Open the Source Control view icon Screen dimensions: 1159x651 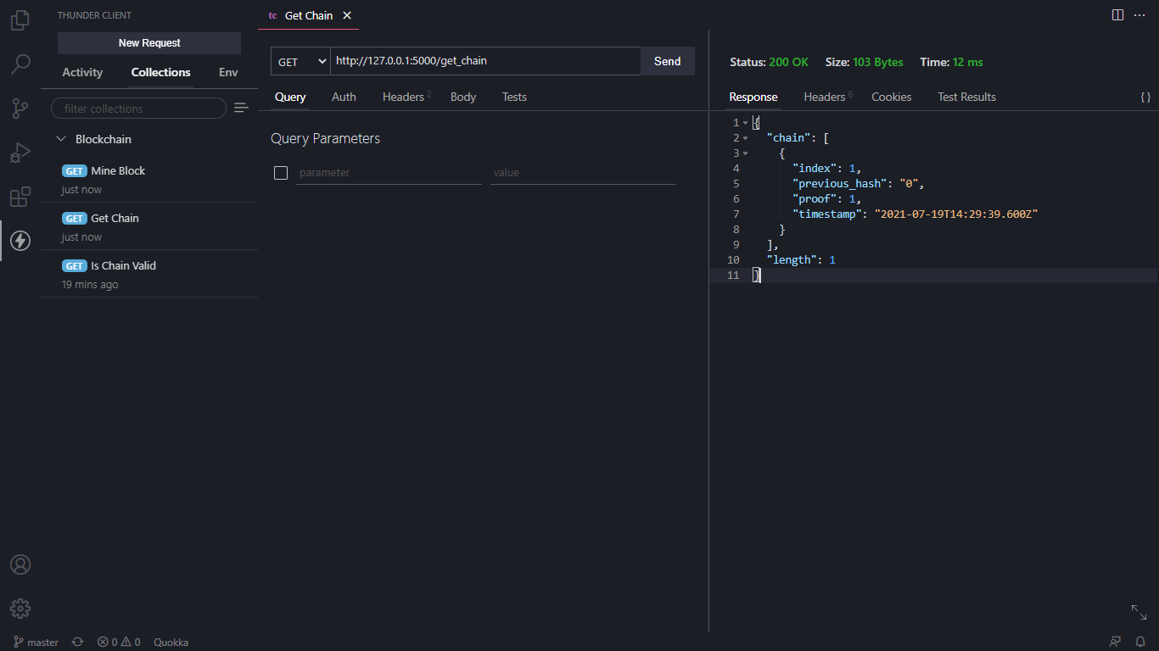[20, 108]
